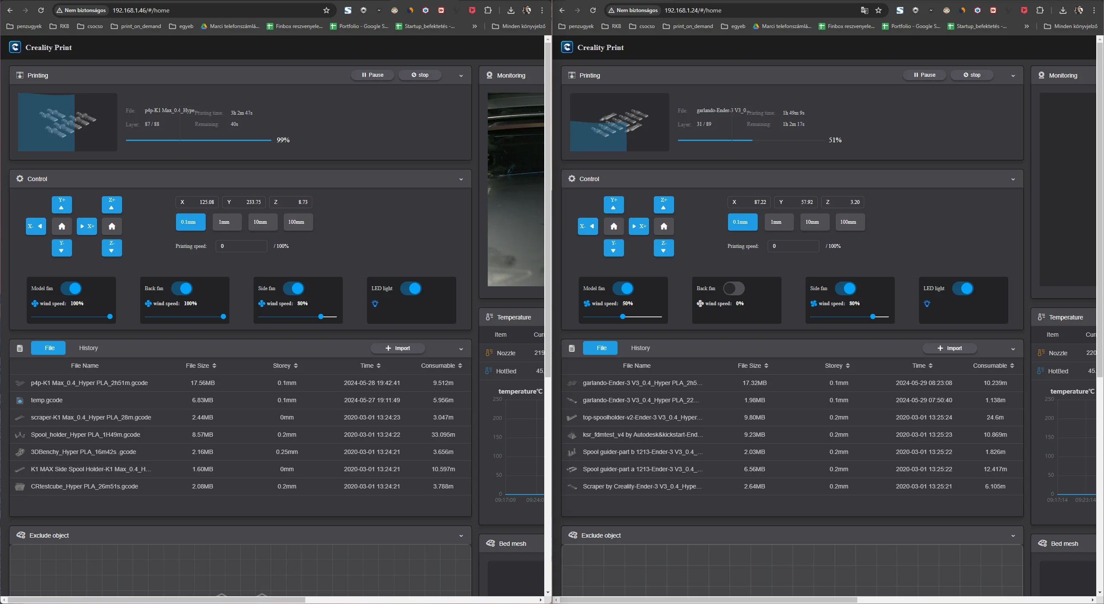Click Y+ arrow on left printer
The image size is (1104, 604).
pos(62,204)
